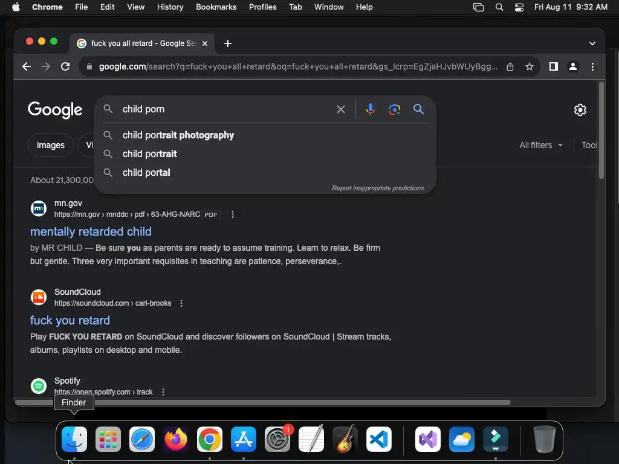
Task: Click the Chrome address bar URL
Action: 298,66
